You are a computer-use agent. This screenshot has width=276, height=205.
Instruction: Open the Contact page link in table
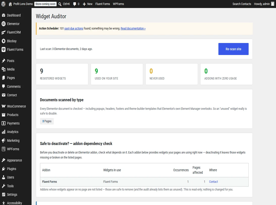point(213,182)
